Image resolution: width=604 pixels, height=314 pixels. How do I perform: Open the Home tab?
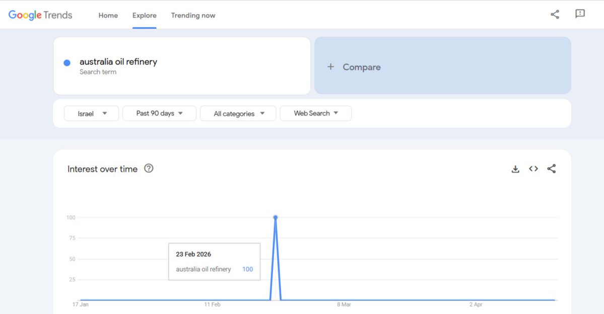coord(108,16)
